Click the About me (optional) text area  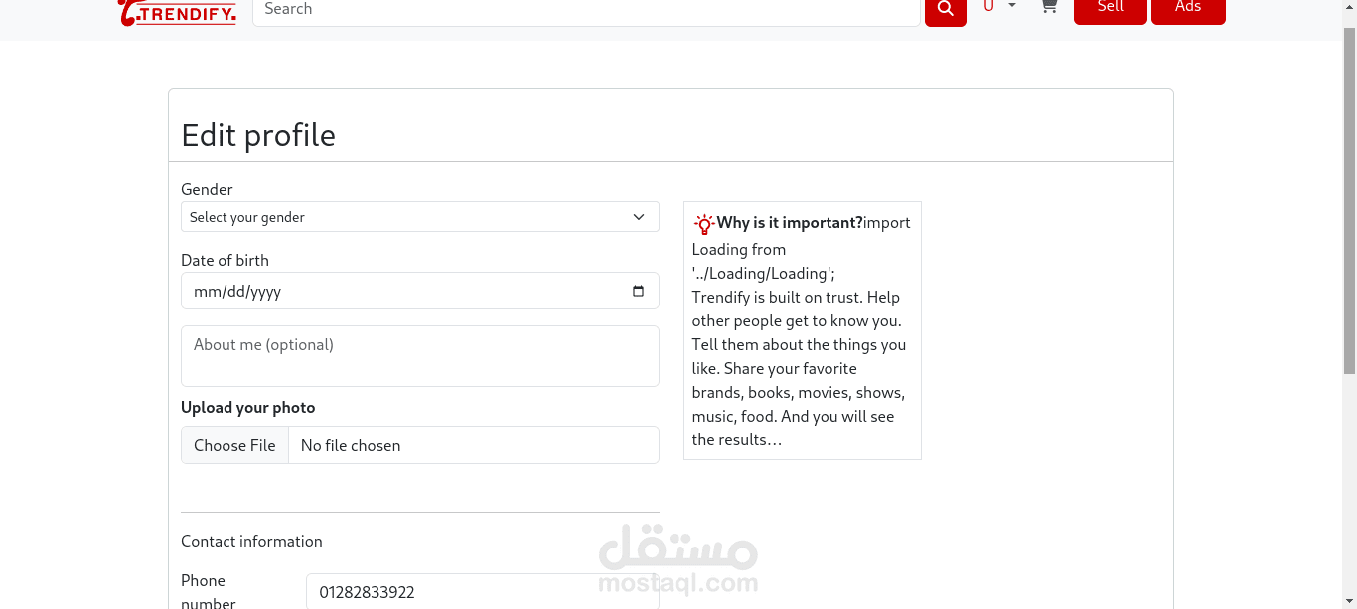[420, 356]
